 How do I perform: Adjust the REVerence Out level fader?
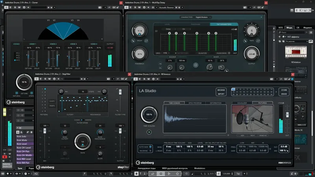click(x=287, y=115)
